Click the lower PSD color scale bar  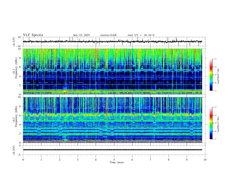[211, 123]
